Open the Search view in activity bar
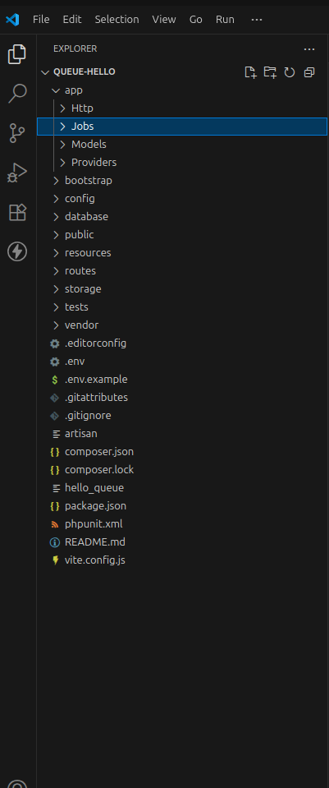329x788 pixels. point(17,94)
